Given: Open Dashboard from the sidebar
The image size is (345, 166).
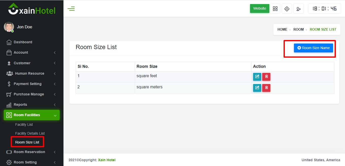Looking at the screenshot, I should click(23, 42).
